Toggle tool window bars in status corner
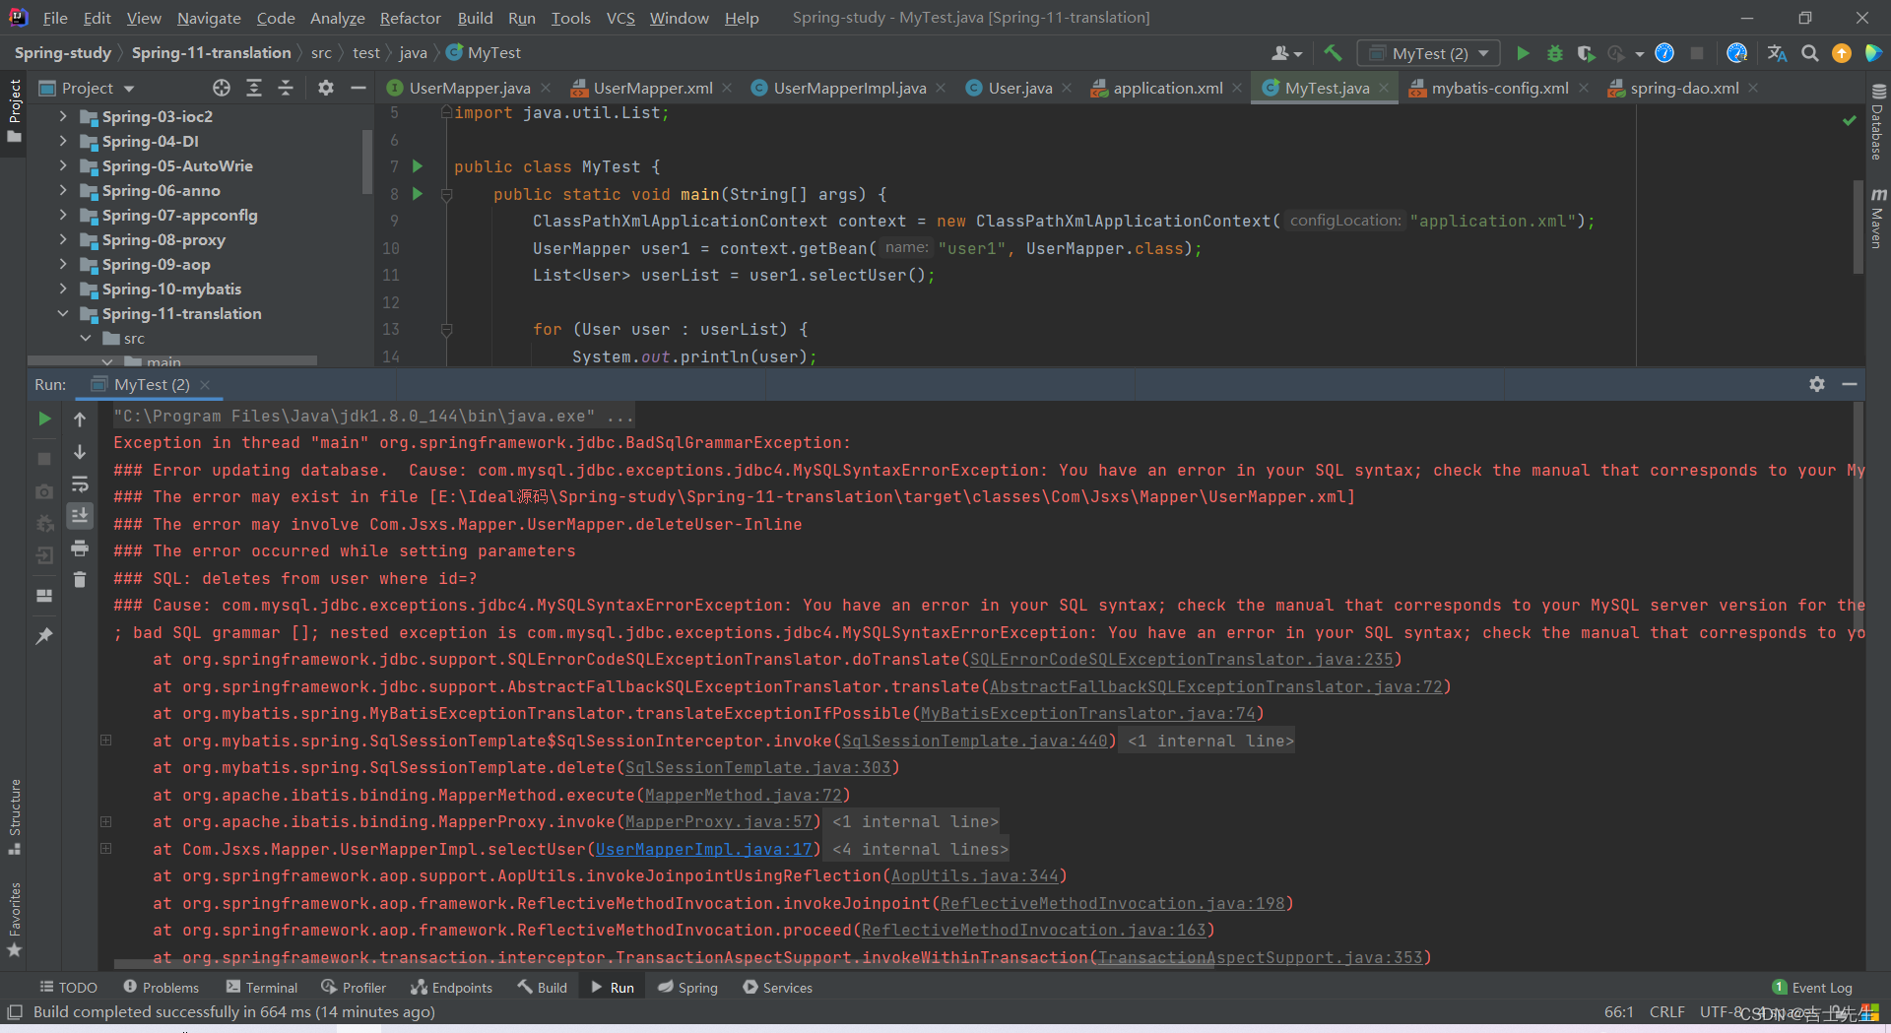The height and width of the screenshot is (1033, 1891). click(15, 1012)
